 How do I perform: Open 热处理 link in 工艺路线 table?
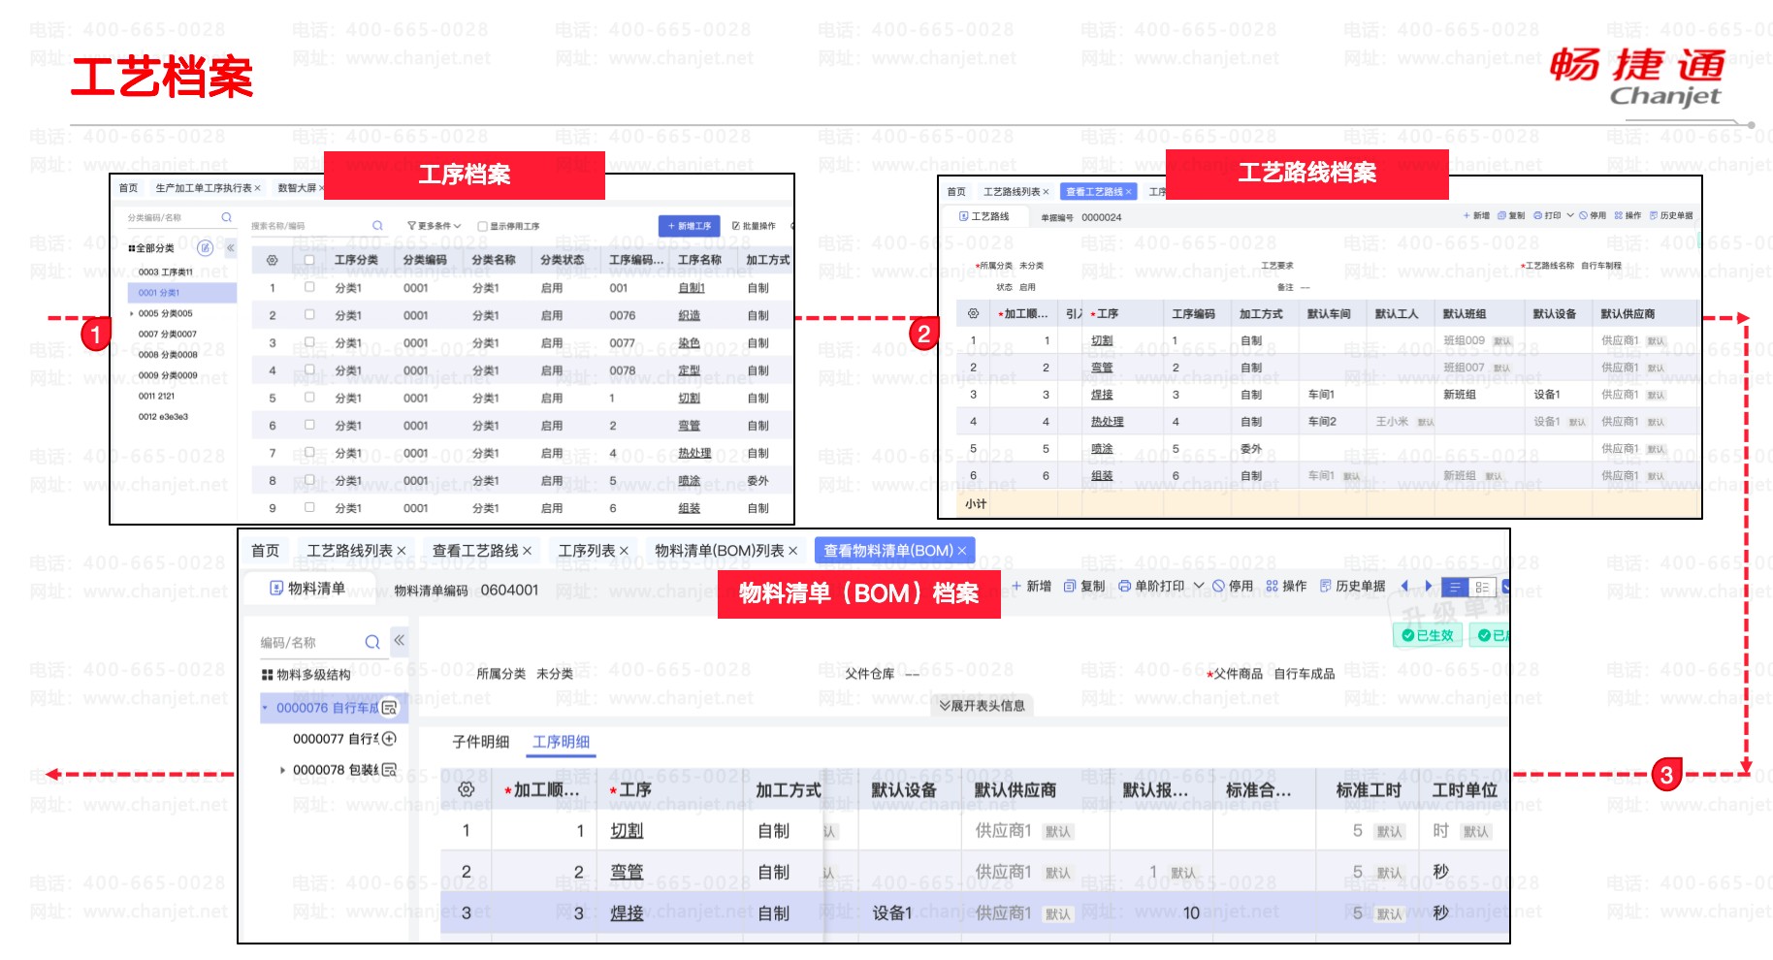[1107, 422]
